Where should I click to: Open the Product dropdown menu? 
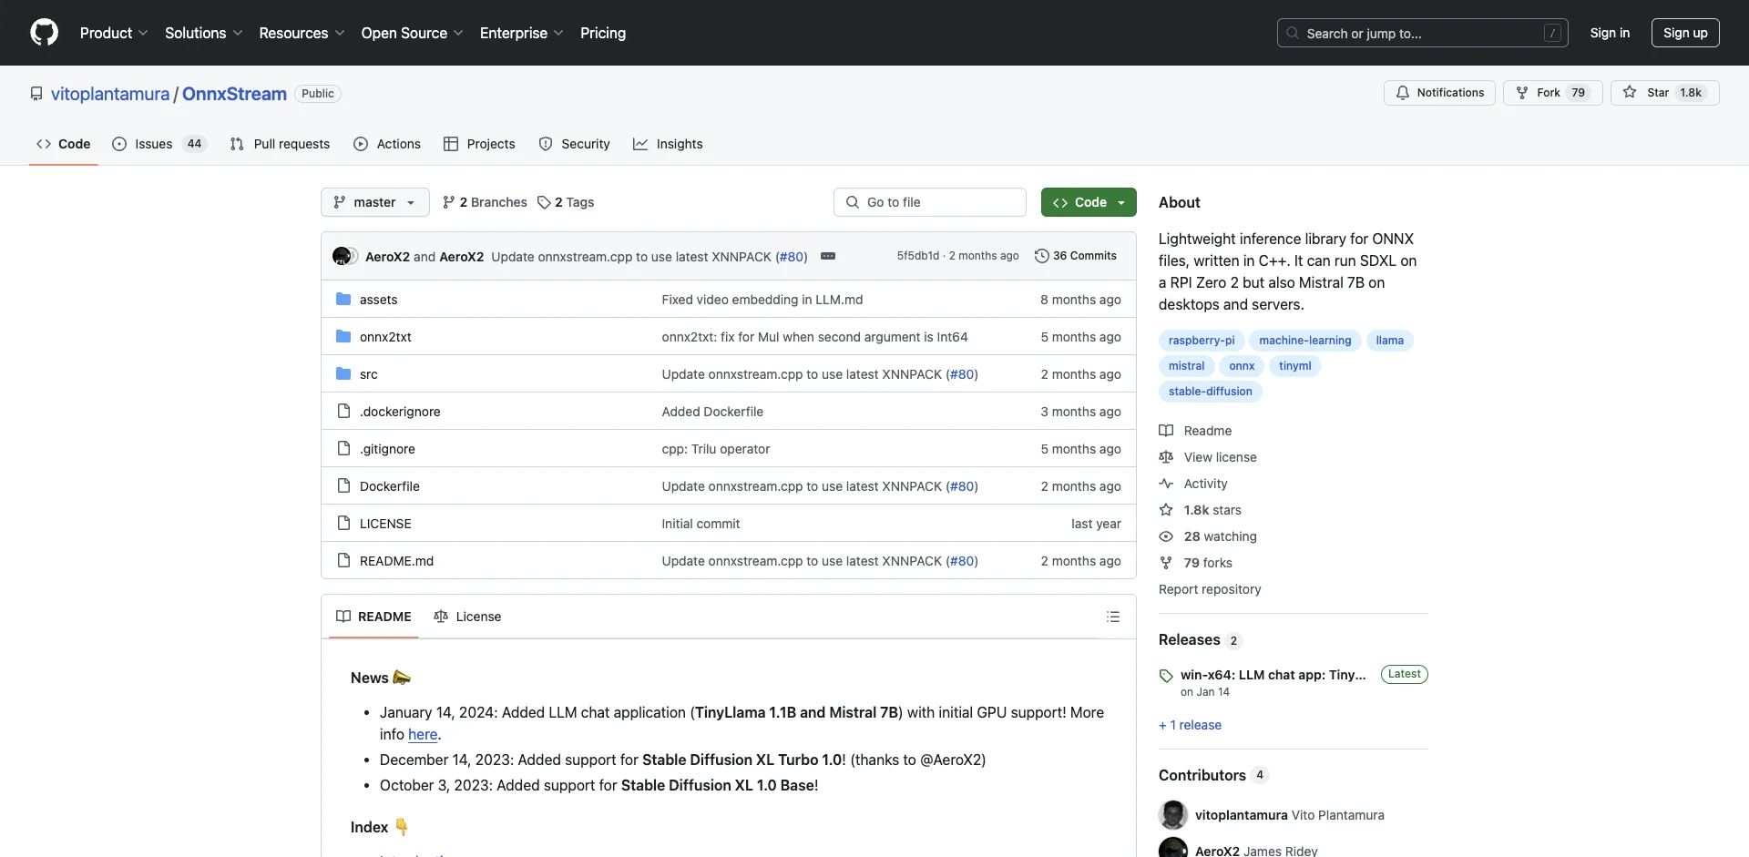point(113,33)
